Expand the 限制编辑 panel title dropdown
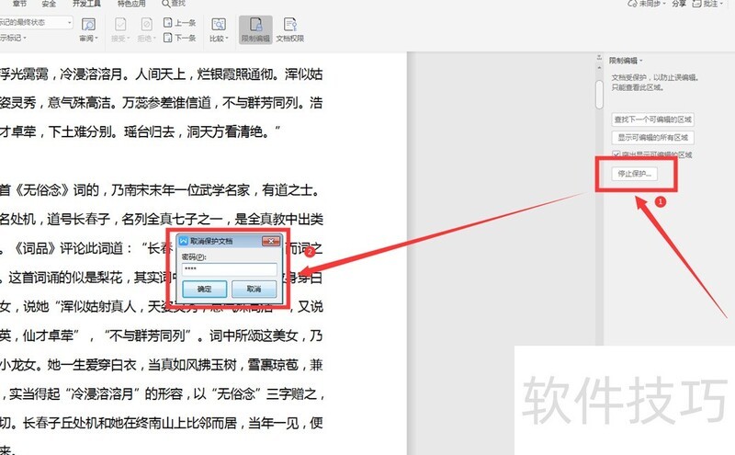The height and width of the screenshot is (455, 735). (x=640, y=61)
